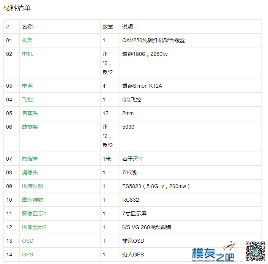Click row number 07
This screenshot has height=264, width=268.
coord(9,159)
